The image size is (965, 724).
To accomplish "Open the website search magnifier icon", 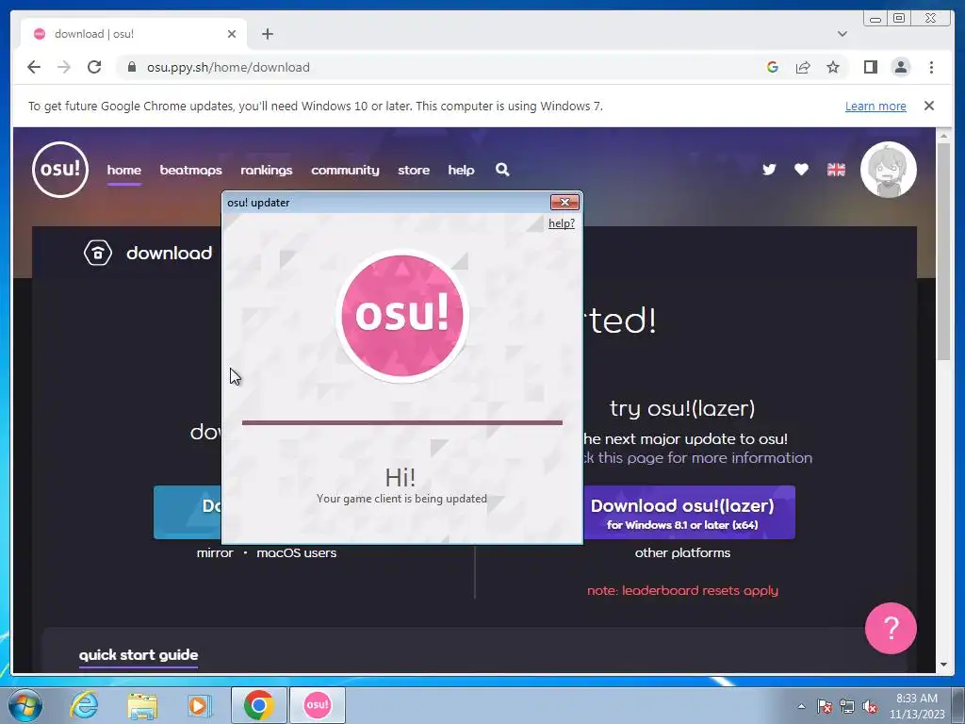I will point(502,170).
